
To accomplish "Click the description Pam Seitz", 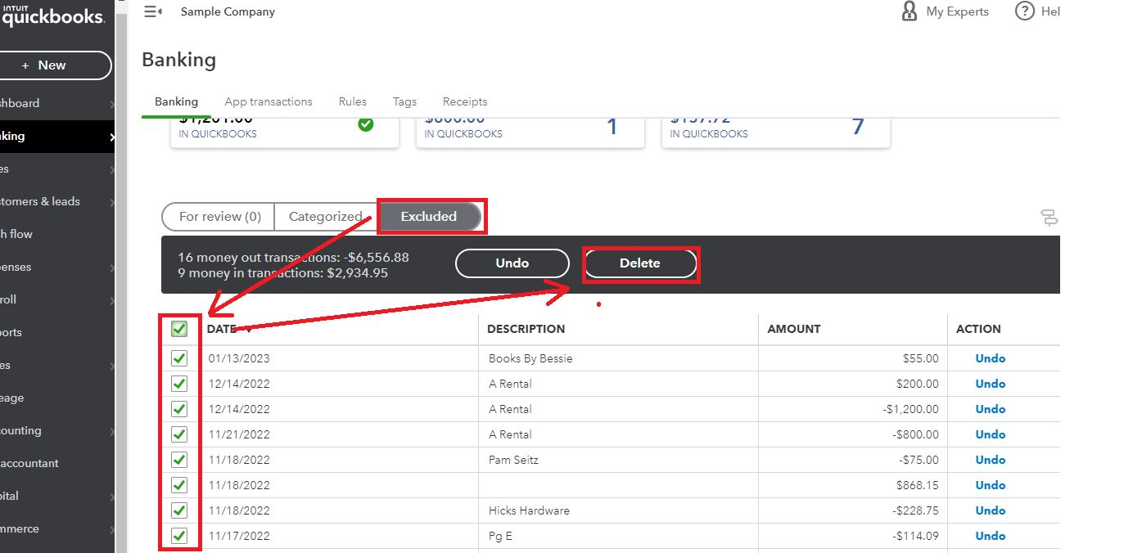I will click(513, 460).
